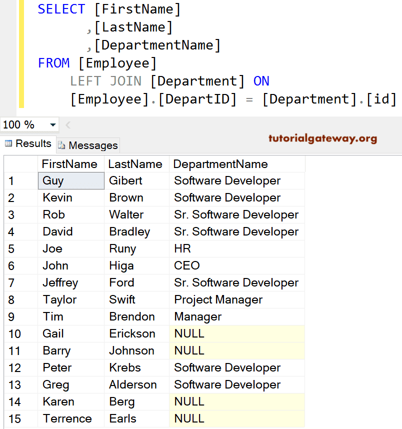Screen dimensions: 402x429
Task: Select the John first name cell
Action: coord(71,265)
